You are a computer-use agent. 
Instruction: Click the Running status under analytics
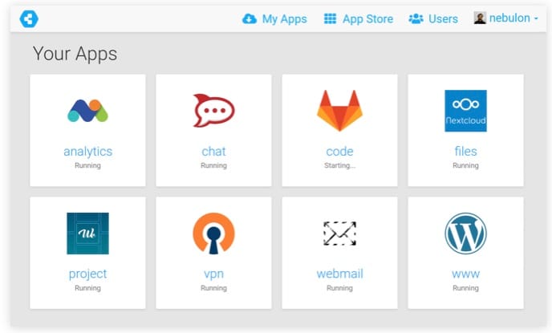(x=87, y=165)
